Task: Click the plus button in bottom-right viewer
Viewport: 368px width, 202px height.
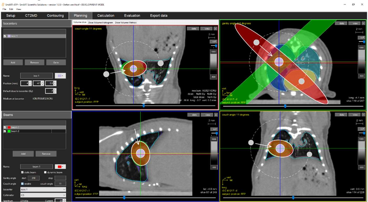Action: [364, 115]
